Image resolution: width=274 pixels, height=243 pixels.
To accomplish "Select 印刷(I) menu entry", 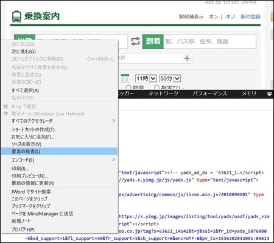I will click(59, 168).
